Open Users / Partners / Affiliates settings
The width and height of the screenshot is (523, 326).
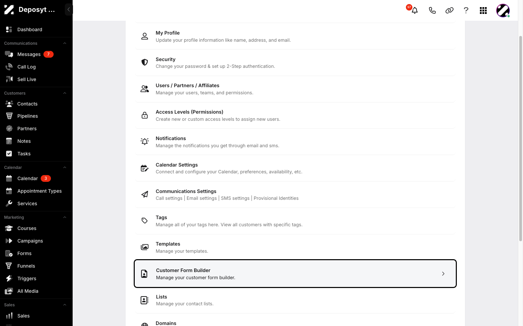(x=295, y=89)
